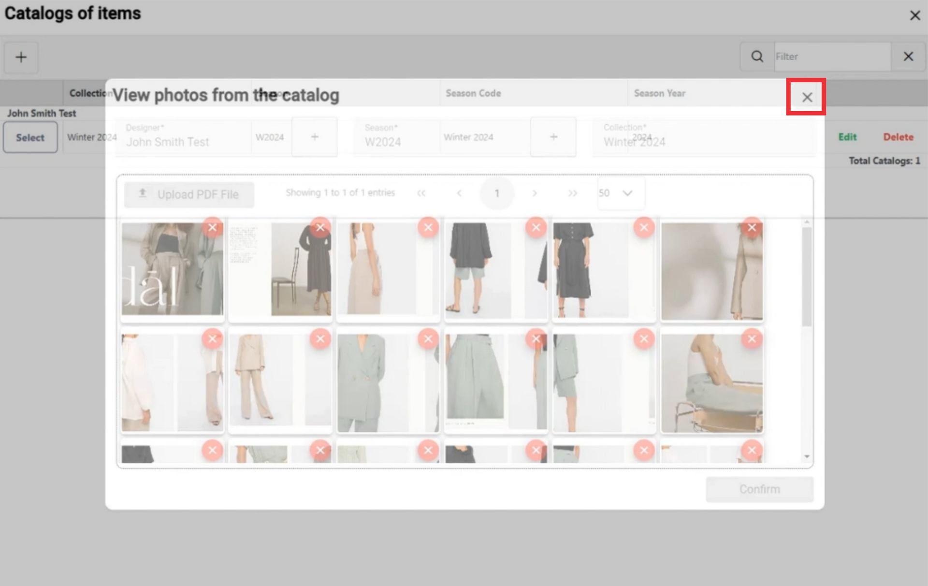The image size is (928, 586).
Task: Add a designer with plus button
Action: [x=315, y=137]
